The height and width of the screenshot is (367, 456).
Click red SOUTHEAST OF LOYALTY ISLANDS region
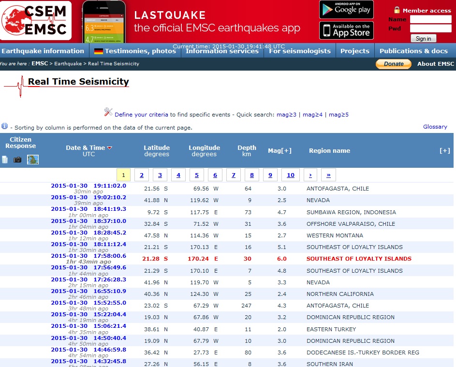coord(359,259)
